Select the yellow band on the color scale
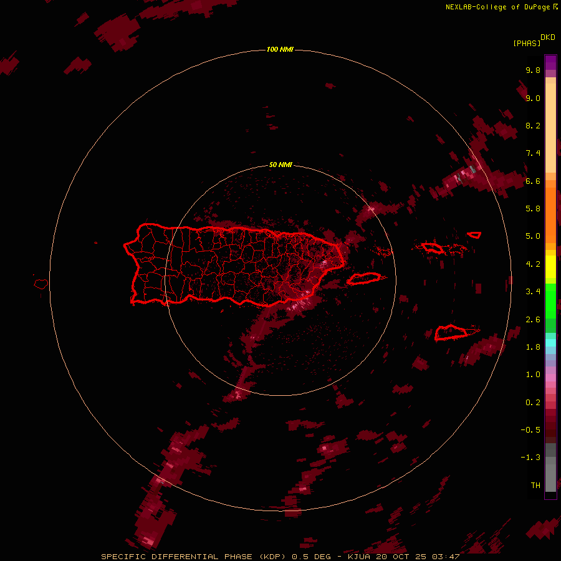This screenshot has width=561, height=561. 550,267
